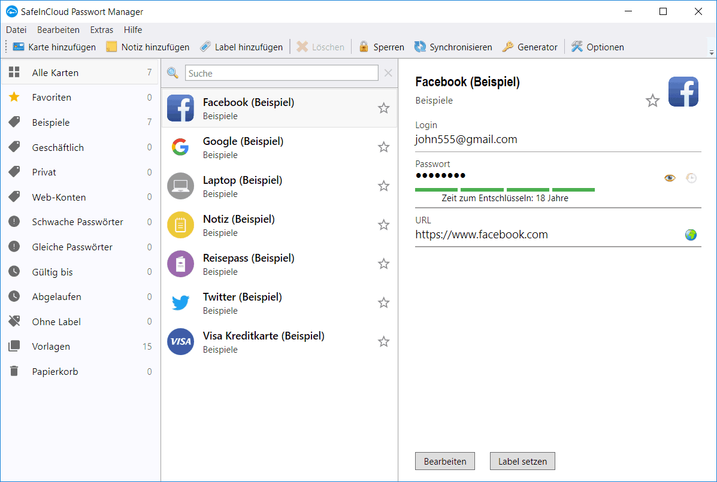Click Label hinzufügen toolbar button
This screenshot has height=482, width=717.
coord(241,47)
